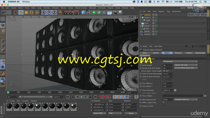Open the MoGraph menu
The width and height of the screenshot is (210, 118).
pos(93,8)
